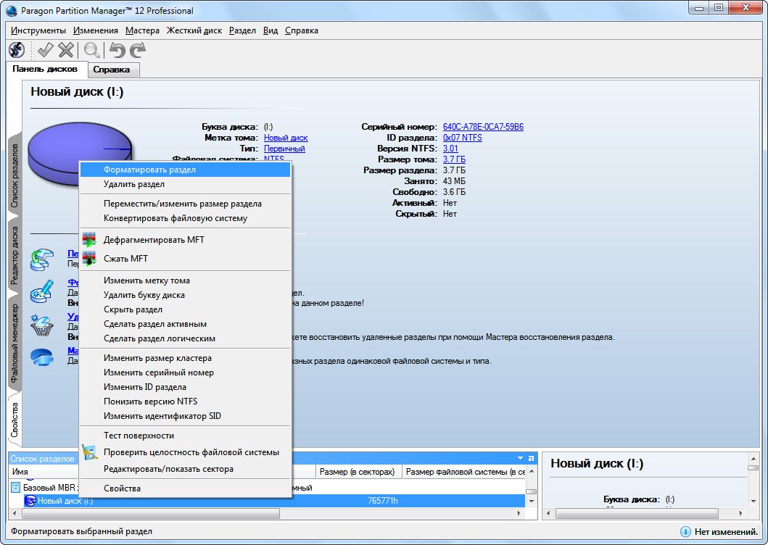Open the Вид menu
Image resolution: width=768 pixels, height=545 pixels.
(x=271, y=30)
